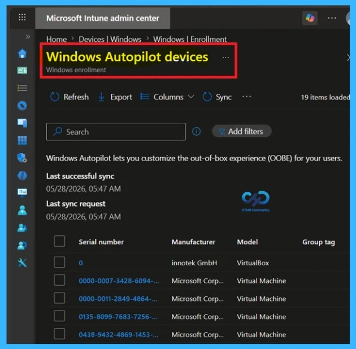
Task: Check the 0438-9432-4869-1453 row checkbox
Action: click(59, 334)
